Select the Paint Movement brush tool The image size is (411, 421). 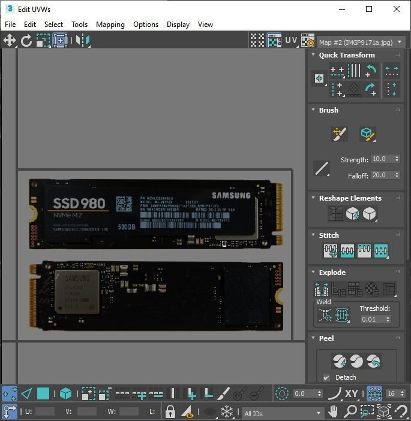[340, 134]
